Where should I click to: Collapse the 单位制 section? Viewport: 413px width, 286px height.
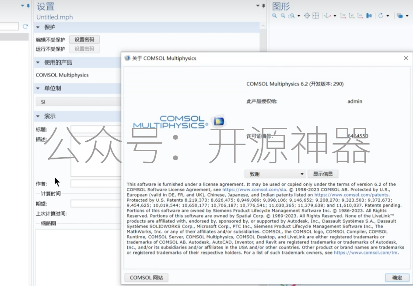pyautogui.click(x=38, y=88)
